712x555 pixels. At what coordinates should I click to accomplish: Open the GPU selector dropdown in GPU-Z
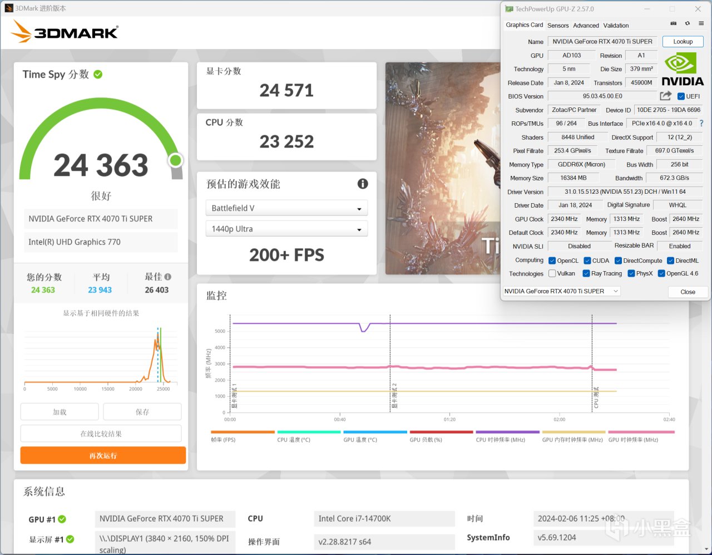(561, 291)
